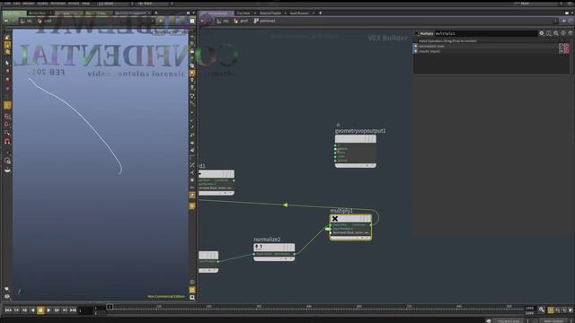The image size is (575, 323).
Task: Click the timeline playhead marker at frame 1
Action: [x=110, y=307]
